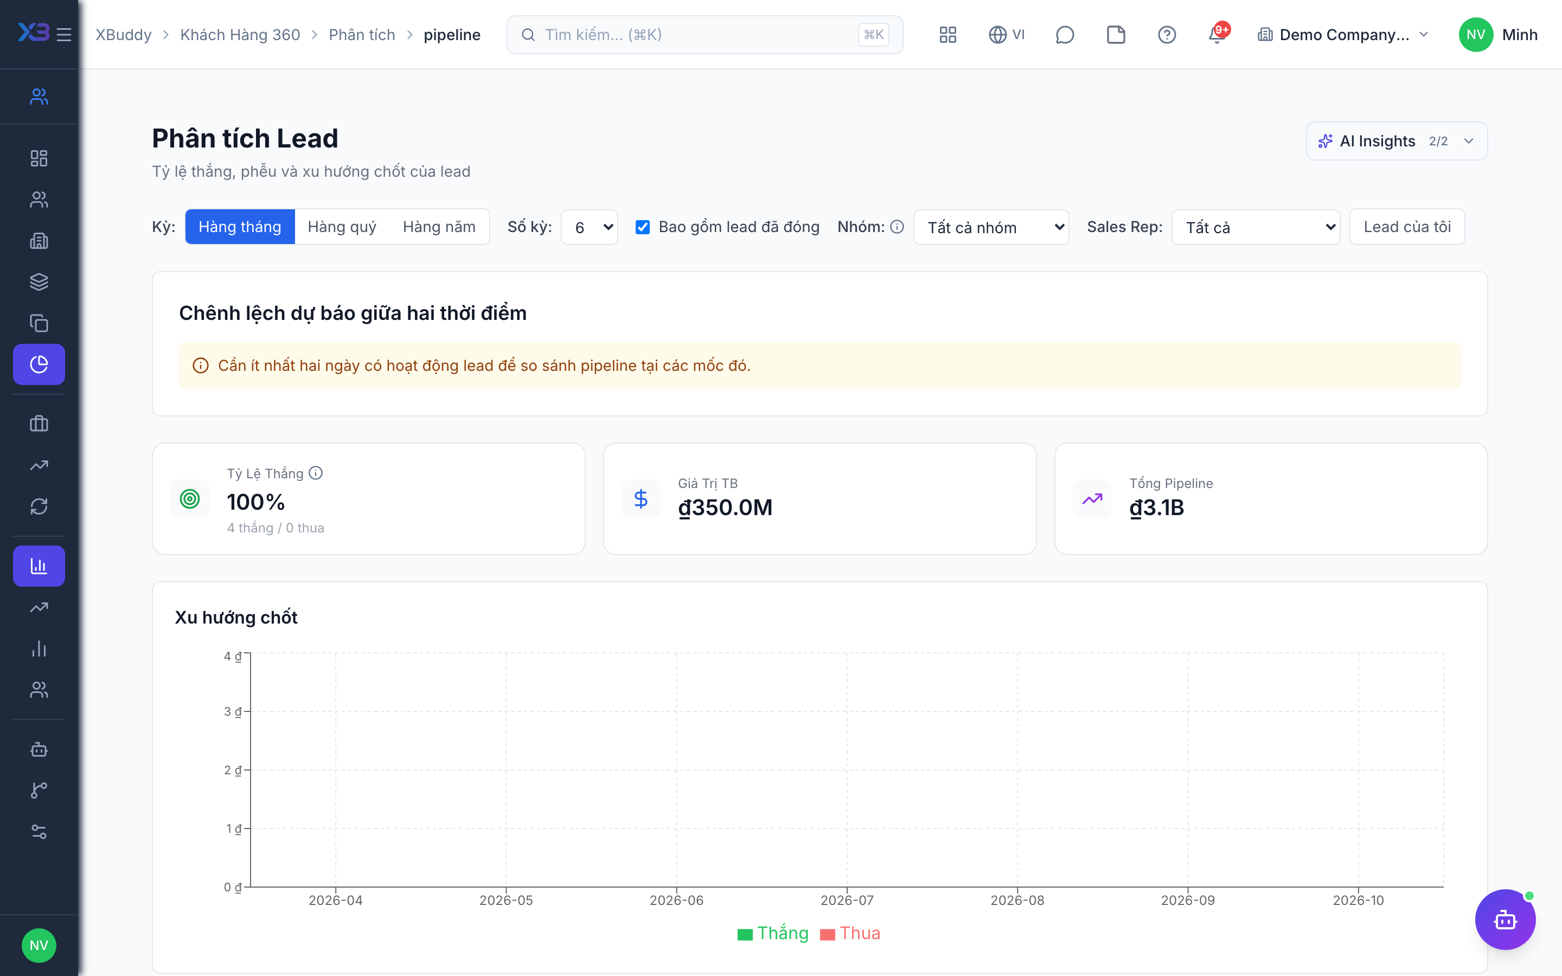
Task: Switch language via VI globe
Action: 1006,34
